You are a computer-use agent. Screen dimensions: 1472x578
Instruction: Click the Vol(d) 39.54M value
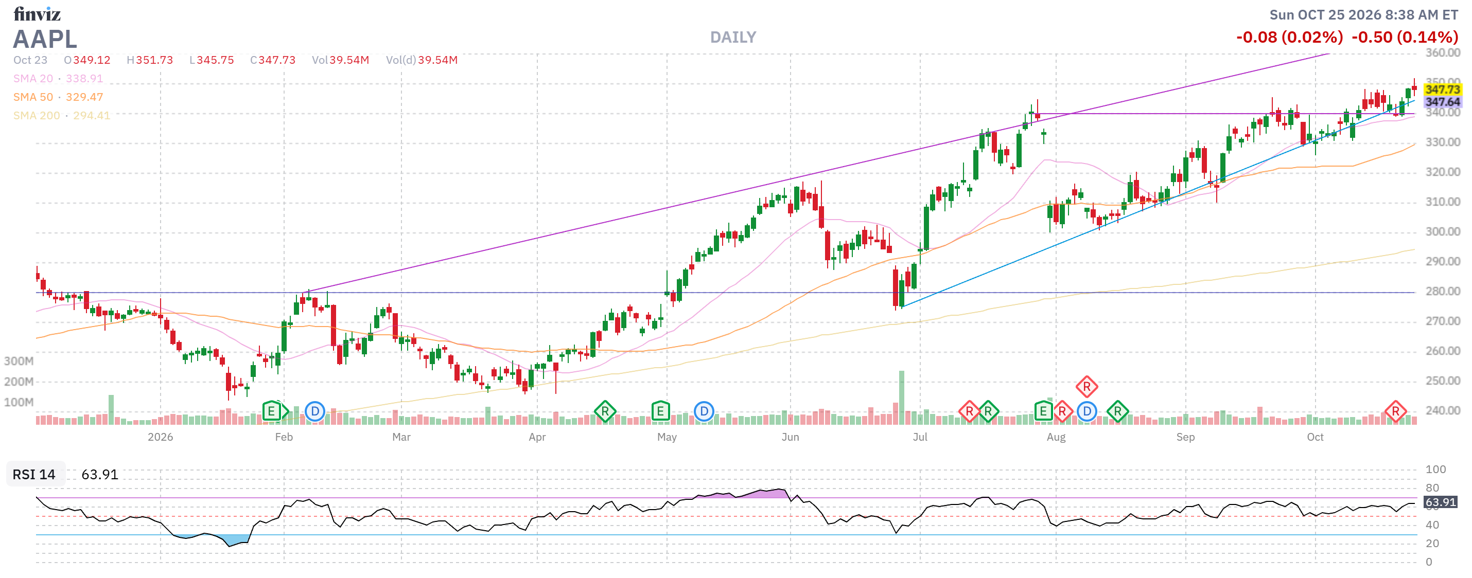coord(437,60)
